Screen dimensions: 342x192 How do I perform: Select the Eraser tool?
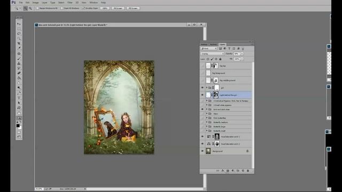point(19,73)
